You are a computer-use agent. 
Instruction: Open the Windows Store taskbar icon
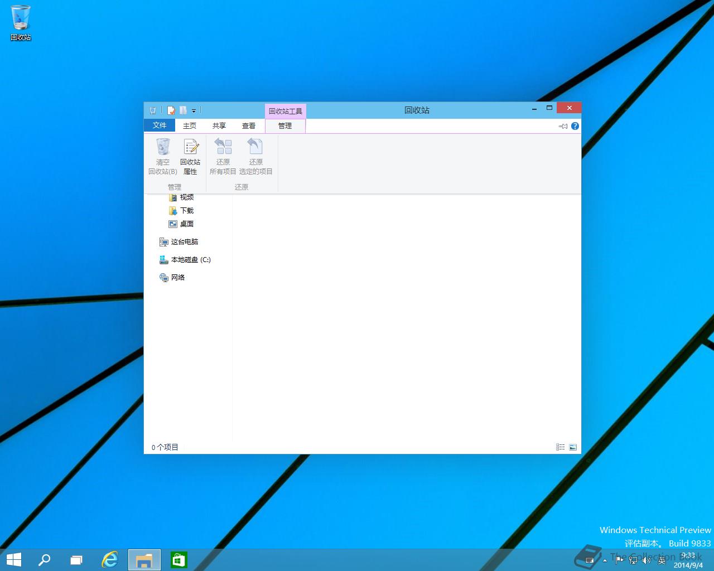178,560
